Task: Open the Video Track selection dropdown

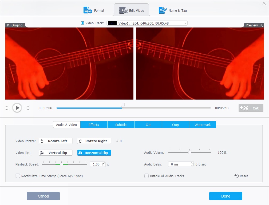Action: pyautogui.click(x=185, y=23)
